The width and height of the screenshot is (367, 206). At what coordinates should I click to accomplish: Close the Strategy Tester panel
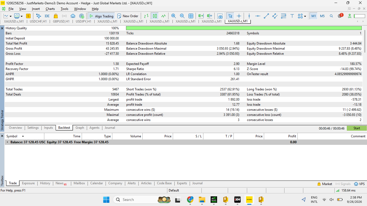pos(2,28)
